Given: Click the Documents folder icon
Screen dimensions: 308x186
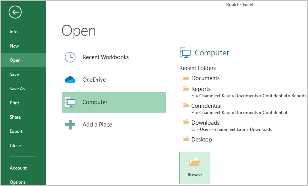Looking at the screenshot, I should (x=186, y=77).
